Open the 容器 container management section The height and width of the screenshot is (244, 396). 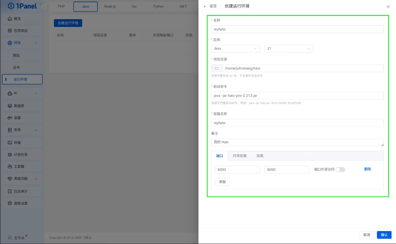coord(18,118)
